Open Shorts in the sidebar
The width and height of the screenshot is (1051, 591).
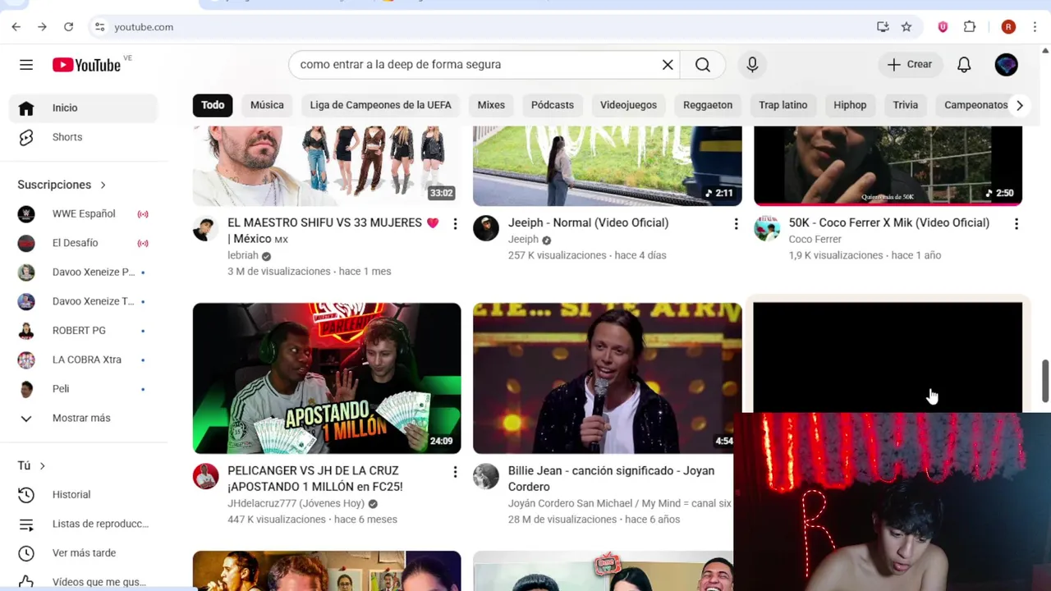pos(84,137)
